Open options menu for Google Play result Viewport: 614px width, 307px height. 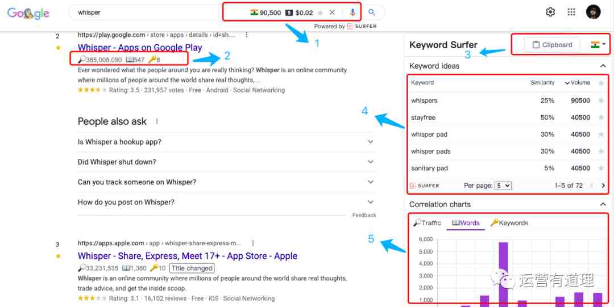click(x=246, y=35)
